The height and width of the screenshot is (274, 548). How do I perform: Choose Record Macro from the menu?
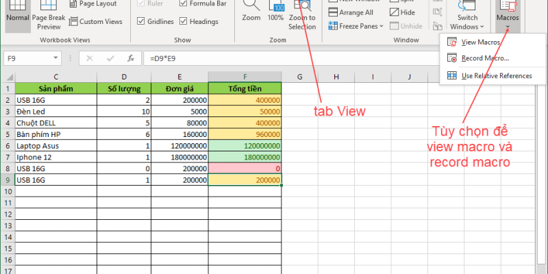tap(484, 58)
